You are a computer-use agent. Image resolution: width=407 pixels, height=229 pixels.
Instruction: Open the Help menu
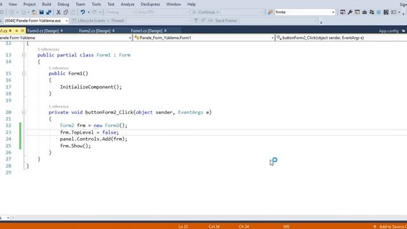point(191,4)
